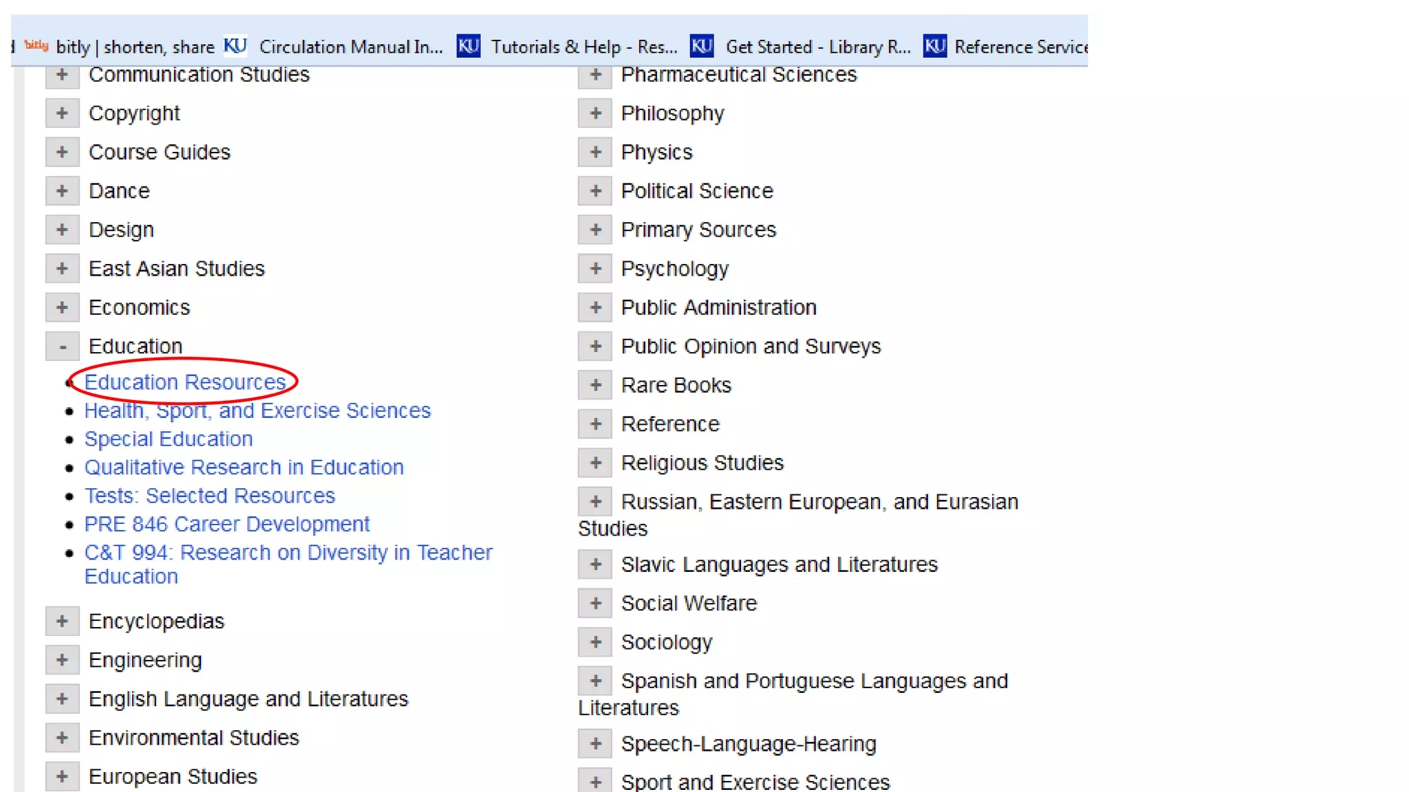
Task: Expand the Dance category
Action: [x=63, y=191]
